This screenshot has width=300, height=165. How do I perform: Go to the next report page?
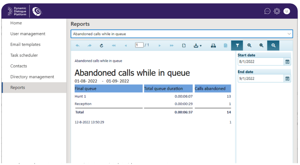(x=159, y=46)
